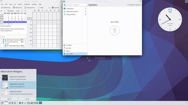The image size is (188, 105).
Task: Open the Schedule menu in KOrganizer
Action: (27, 4)
